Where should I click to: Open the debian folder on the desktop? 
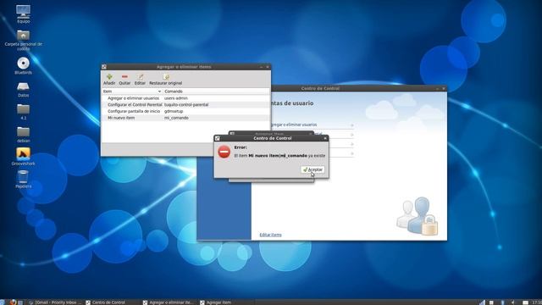pos(23,134)
